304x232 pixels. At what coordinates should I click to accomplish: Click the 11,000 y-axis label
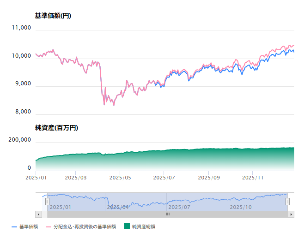coord(21,28)
